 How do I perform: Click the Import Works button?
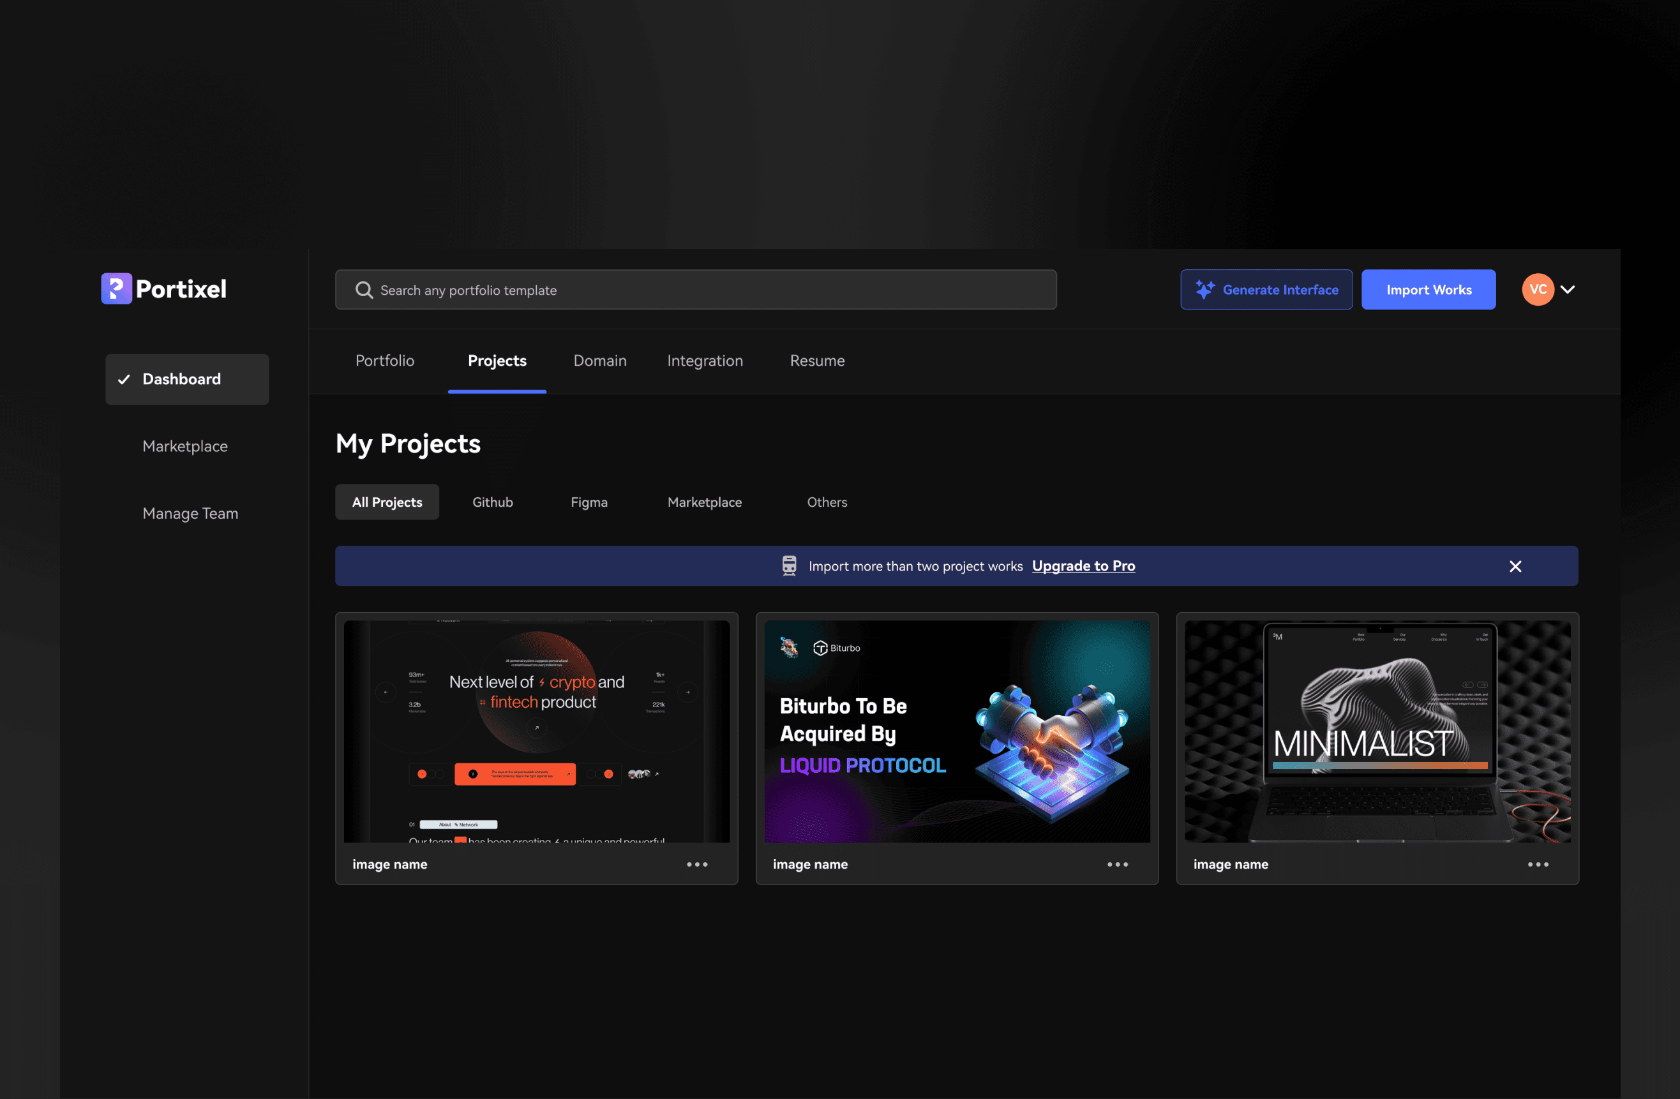coord(1428,289)
